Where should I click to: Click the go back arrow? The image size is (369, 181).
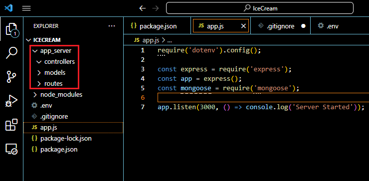pos(143,8)
